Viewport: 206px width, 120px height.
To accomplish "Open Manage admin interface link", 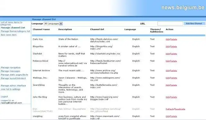I will [x=13, y=85].
